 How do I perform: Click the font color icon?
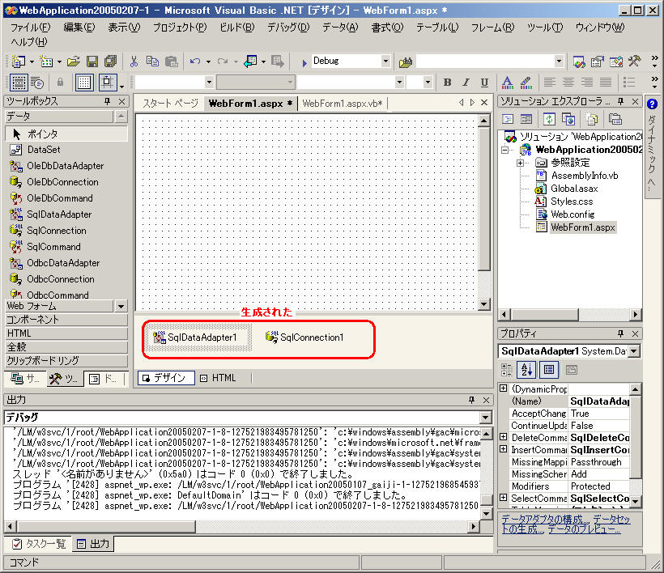[x=507, y=83]
